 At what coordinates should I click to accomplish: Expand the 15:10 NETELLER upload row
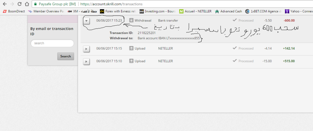87,62
